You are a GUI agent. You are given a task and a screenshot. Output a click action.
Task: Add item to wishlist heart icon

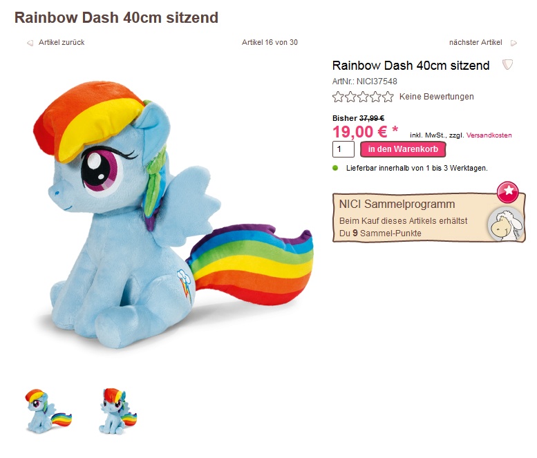coord(507,64)
